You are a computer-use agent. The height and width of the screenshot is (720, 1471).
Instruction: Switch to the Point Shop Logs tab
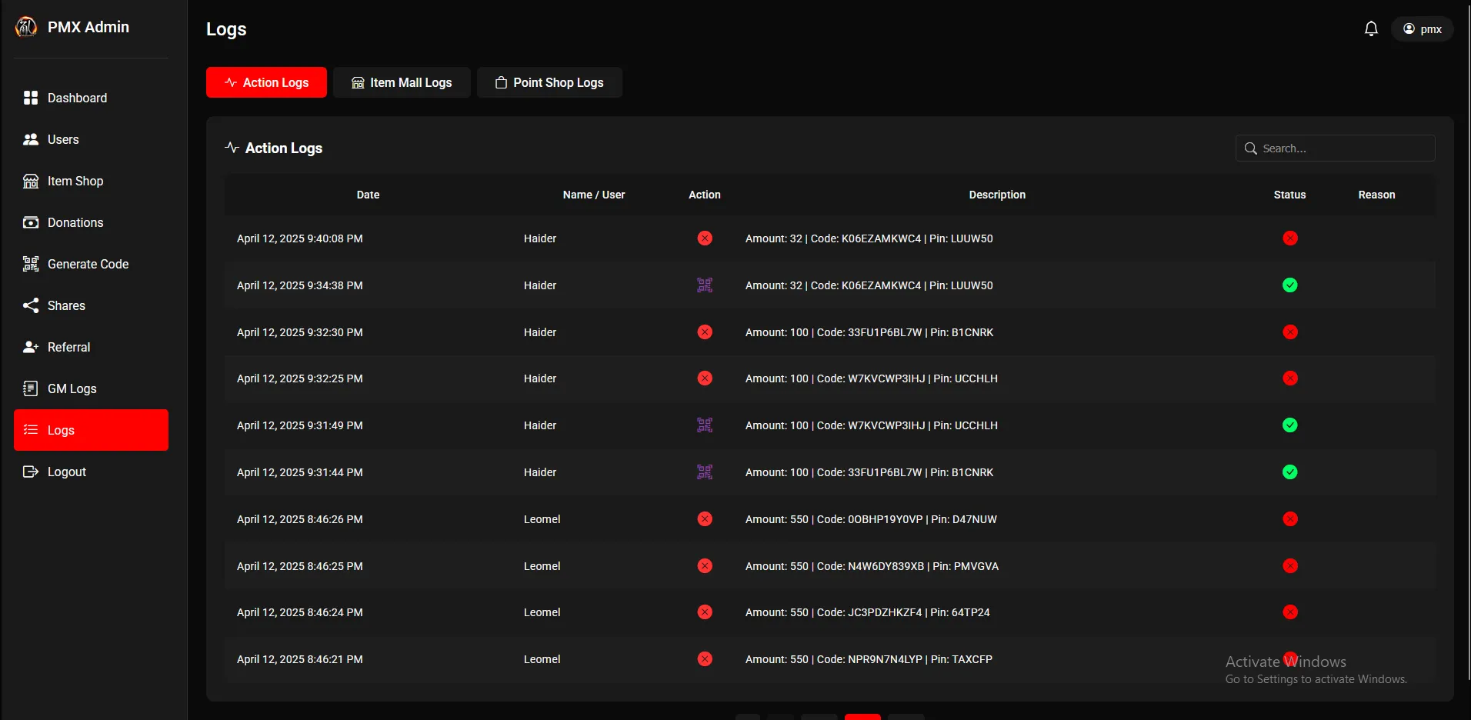549,82
